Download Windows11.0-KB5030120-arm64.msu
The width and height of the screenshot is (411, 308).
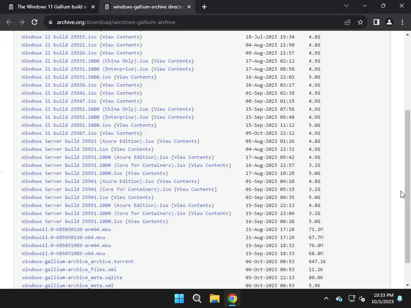66,229
